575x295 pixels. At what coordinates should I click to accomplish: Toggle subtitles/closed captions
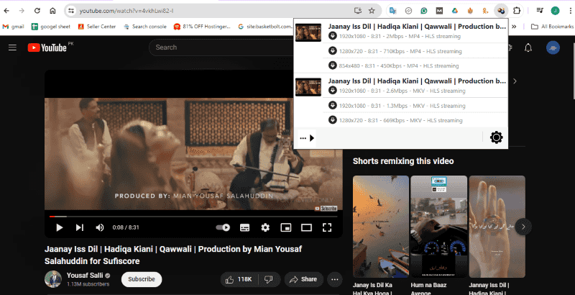point(244,227)
